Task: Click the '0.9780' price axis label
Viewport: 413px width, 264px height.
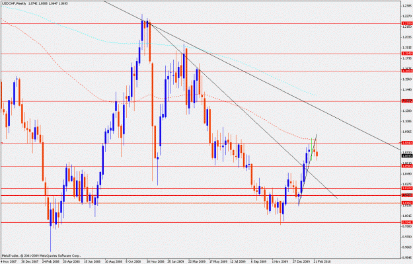Action: coord(406,237)
